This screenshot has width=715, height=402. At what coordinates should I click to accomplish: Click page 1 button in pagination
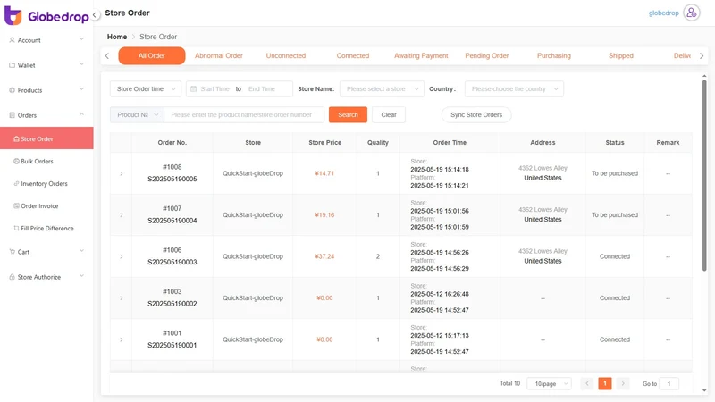pyautogui.click(x=605, y=384)
